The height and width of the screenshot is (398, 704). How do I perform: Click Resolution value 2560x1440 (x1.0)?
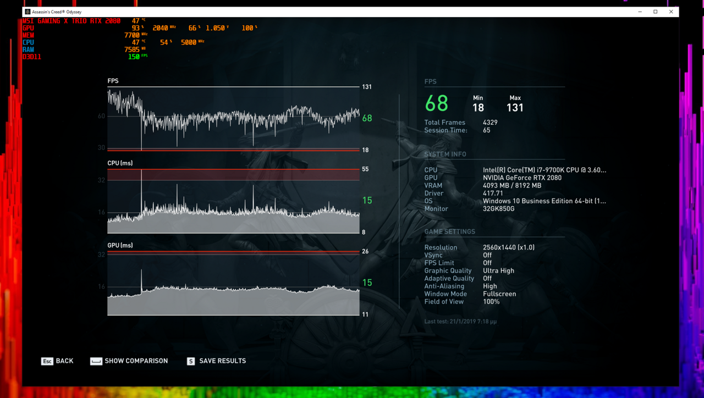click(509, 247)
